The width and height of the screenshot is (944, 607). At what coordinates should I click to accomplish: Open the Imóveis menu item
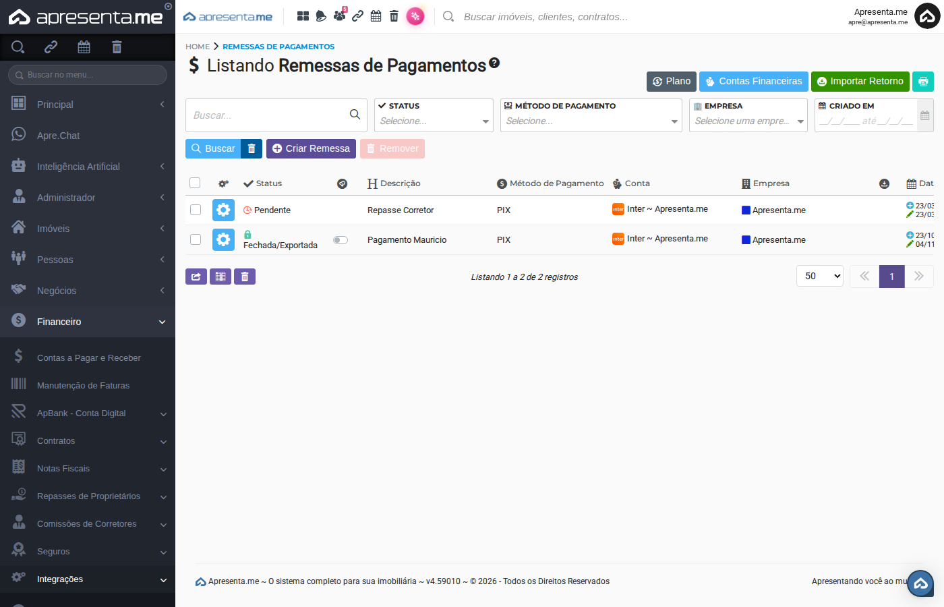[x=88, y=229]
